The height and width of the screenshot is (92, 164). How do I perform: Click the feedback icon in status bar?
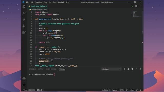[137, 90]
